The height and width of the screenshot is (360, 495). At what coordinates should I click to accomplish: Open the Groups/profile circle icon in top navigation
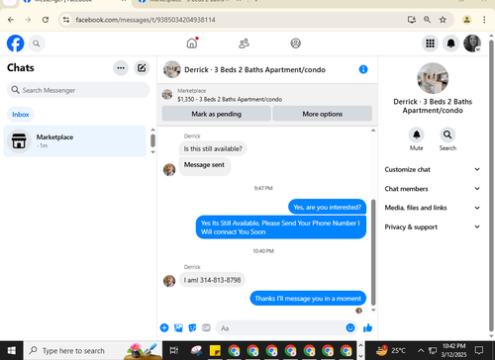tap(296, 44)
